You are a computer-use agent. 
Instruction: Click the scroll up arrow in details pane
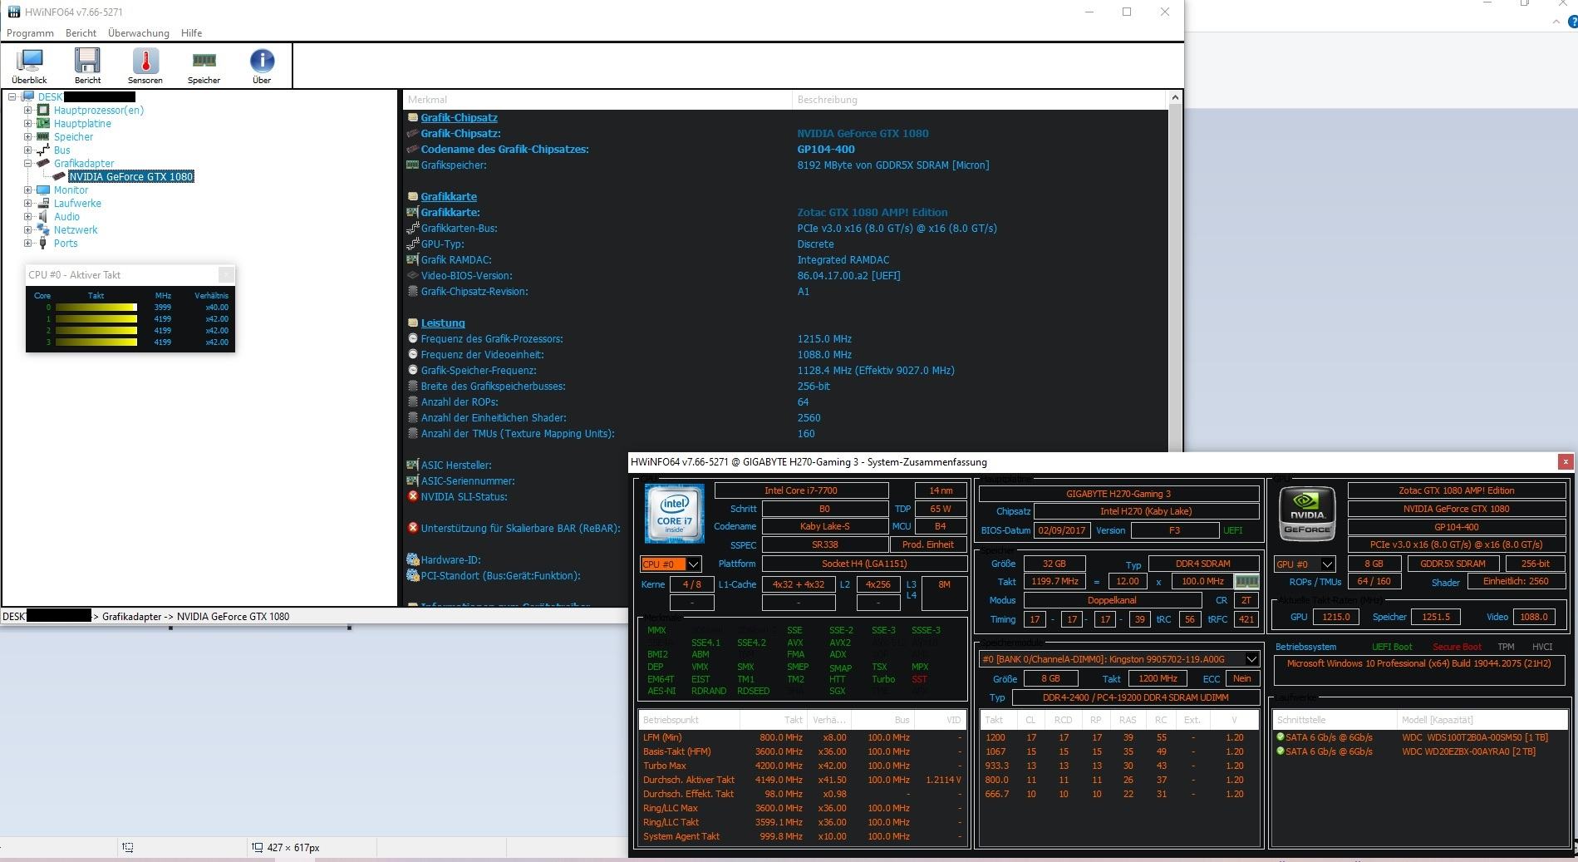[1175, 98]
